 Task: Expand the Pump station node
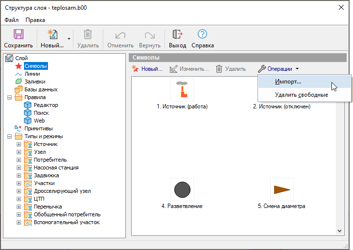[19, 167]
